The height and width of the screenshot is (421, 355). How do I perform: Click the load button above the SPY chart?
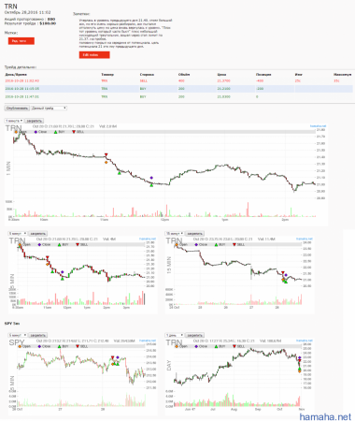(x=38, y=335)
